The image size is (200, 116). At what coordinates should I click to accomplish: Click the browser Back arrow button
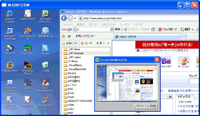[64, 18]
